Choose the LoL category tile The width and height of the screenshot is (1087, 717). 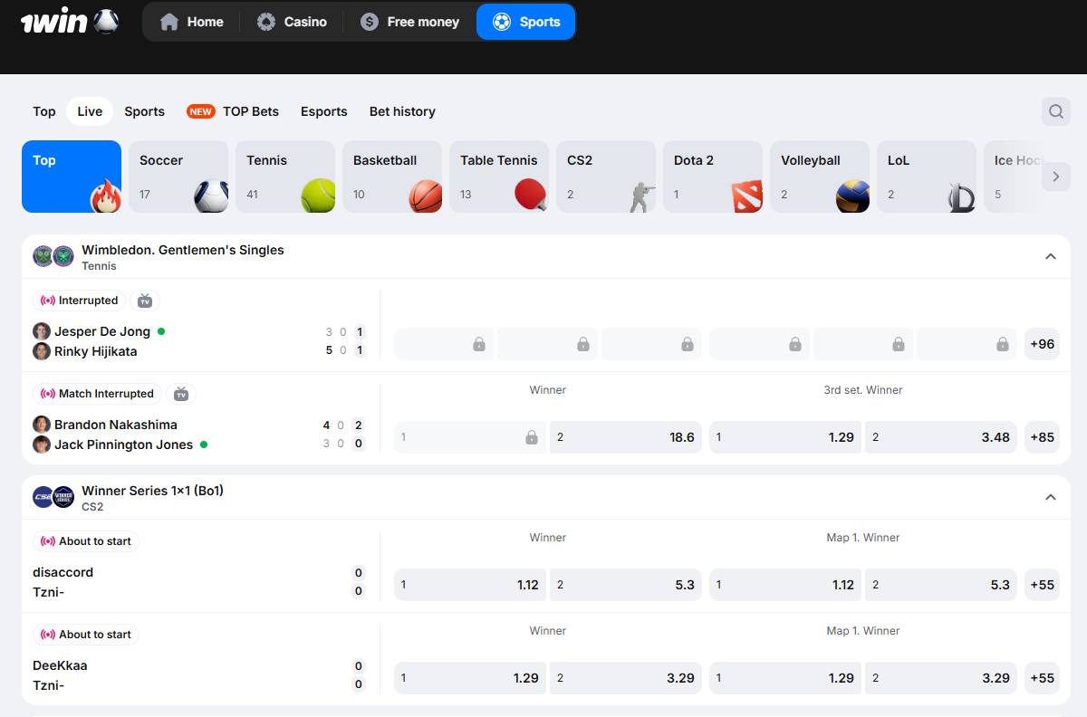pyautogui.click(x=927, y=177)
